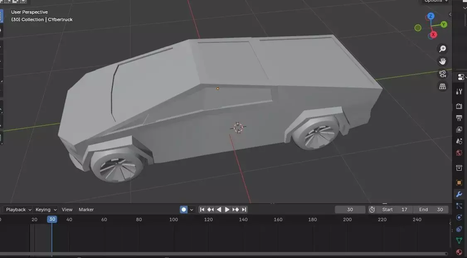Click frame number 140 on timeline ruler
Screen dimensions: 467x258
(x=243, y=219)
